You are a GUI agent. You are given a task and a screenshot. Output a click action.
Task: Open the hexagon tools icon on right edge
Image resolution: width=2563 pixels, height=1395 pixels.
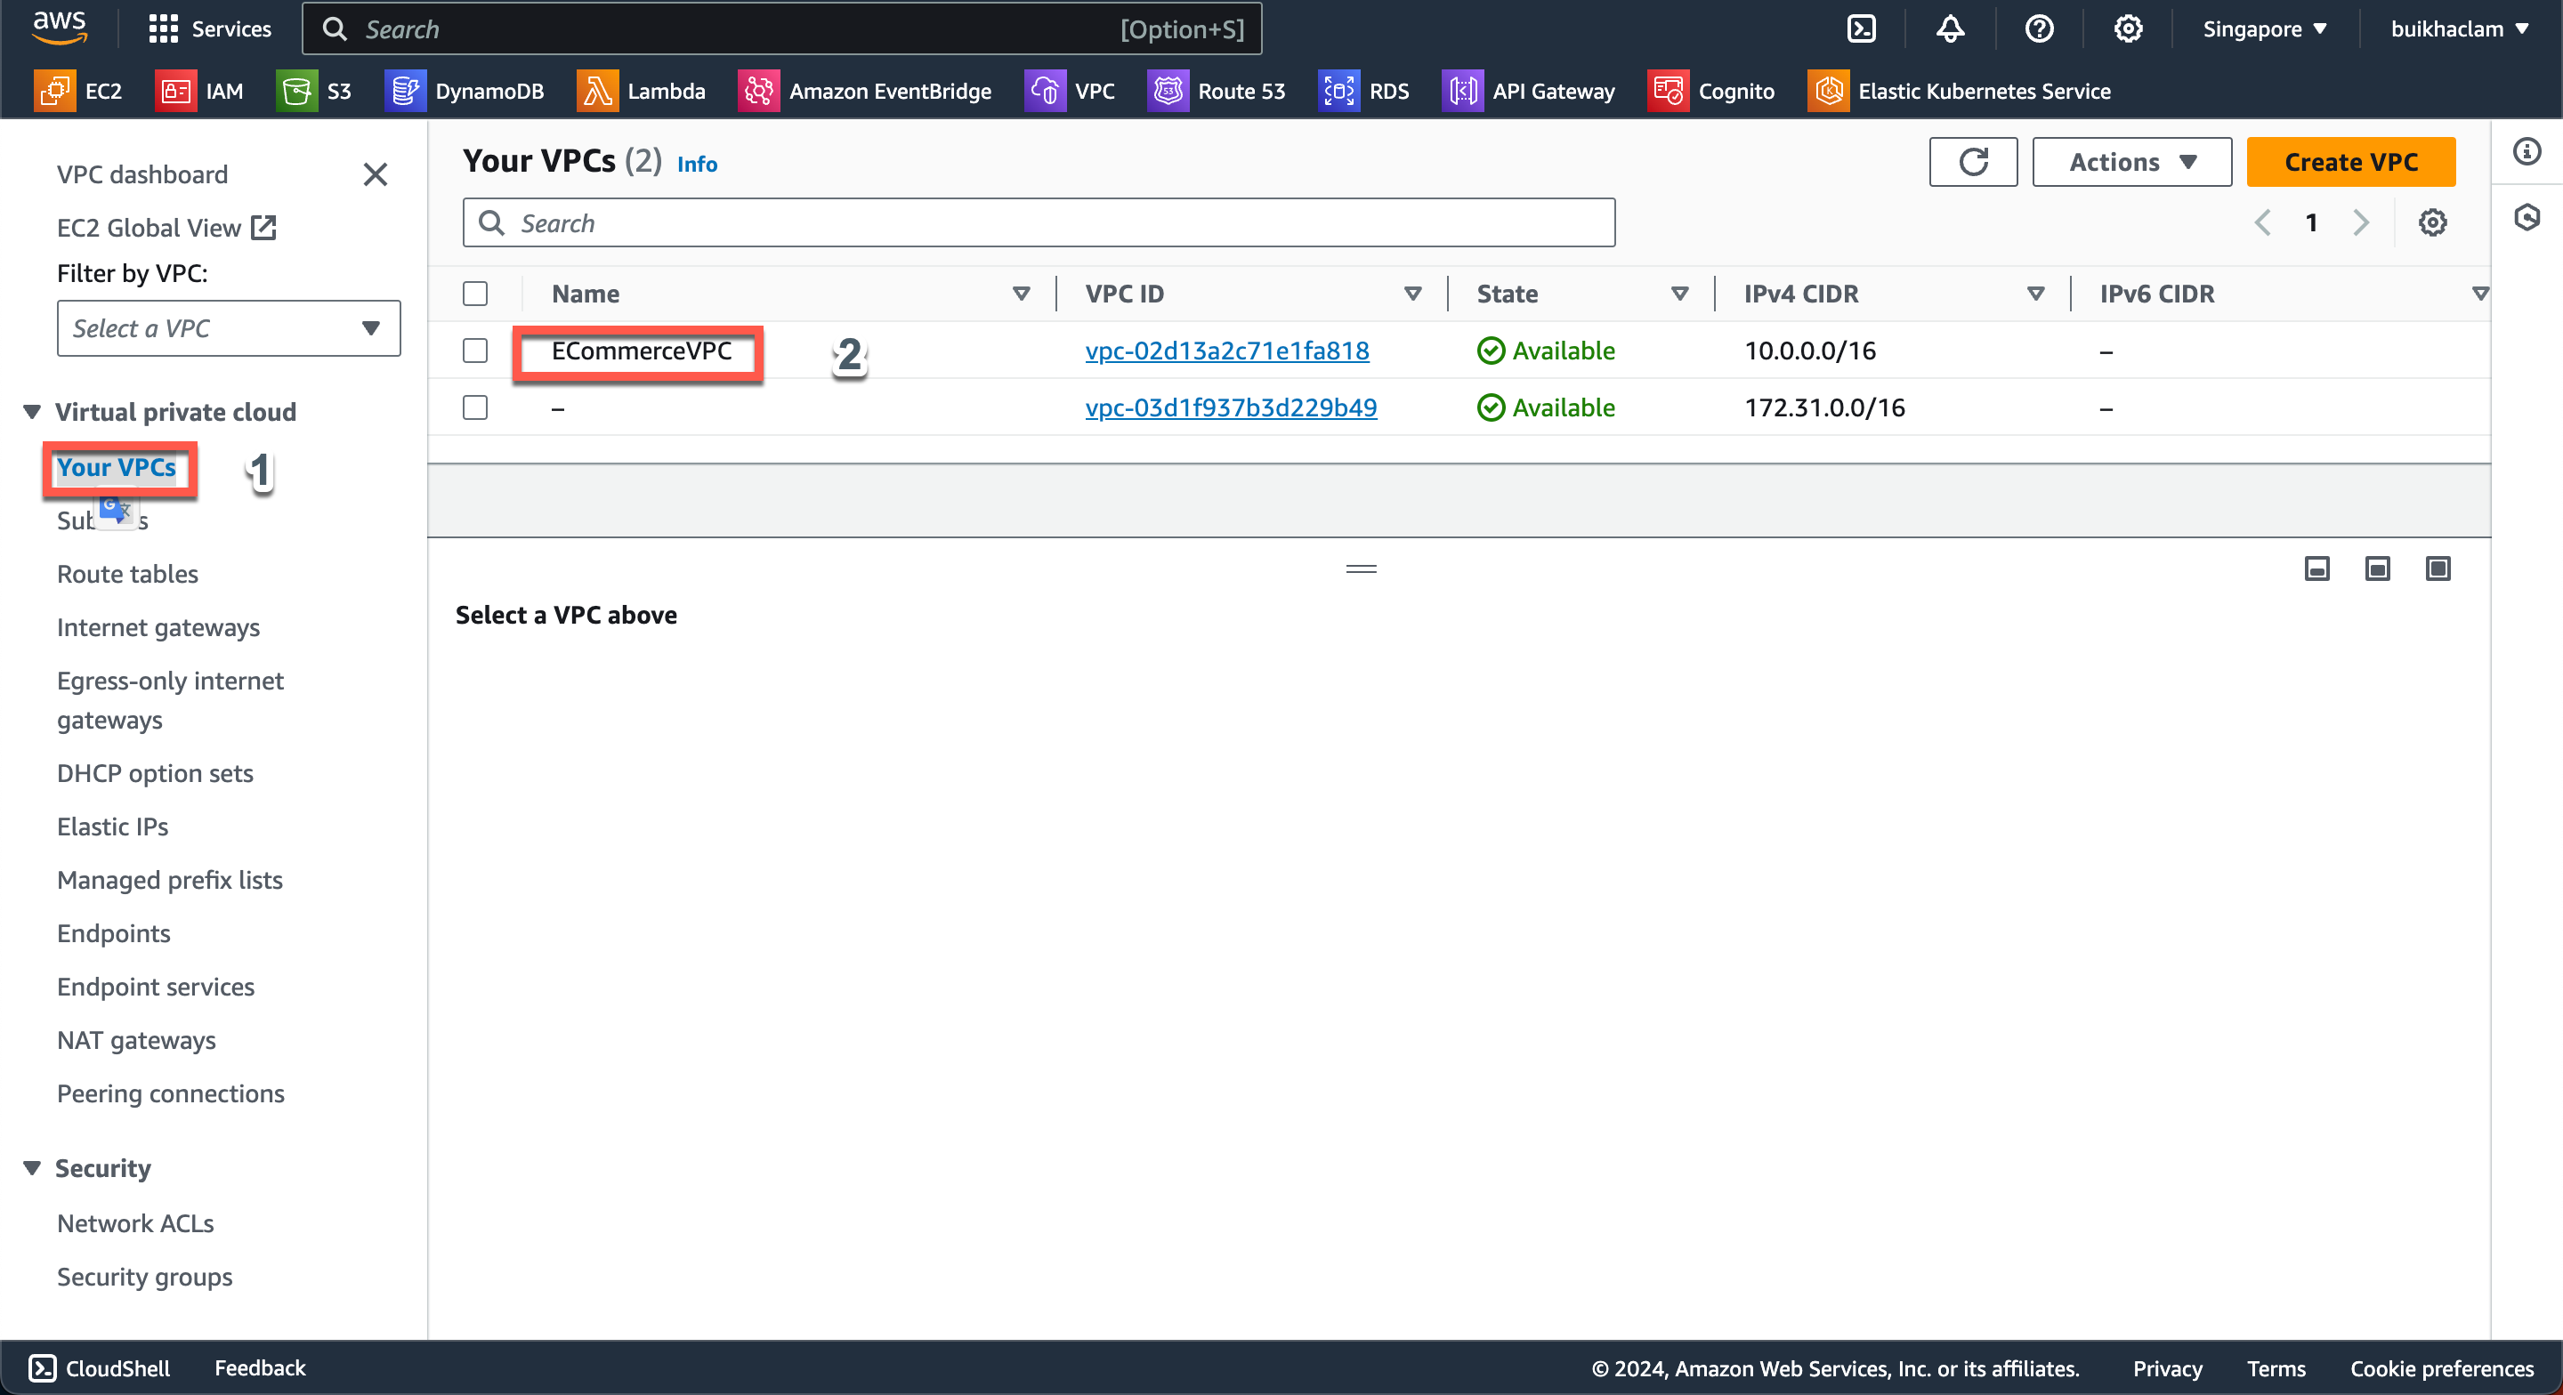pyautogui.click(x=2527, y=217)
